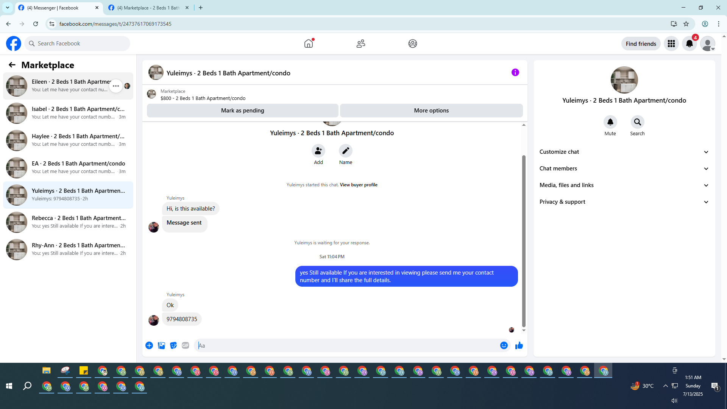
Task: Expand the Customize chat section
Action: (624, 152)
